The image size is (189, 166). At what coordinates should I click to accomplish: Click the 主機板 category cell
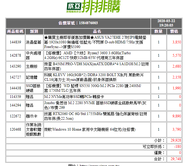point(34,66)
